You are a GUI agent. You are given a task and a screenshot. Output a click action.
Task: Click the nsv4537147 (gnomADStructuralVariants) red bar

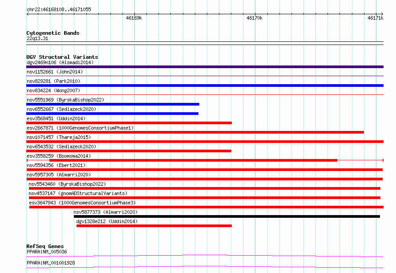pyautogui.click(x=205, y=198)
